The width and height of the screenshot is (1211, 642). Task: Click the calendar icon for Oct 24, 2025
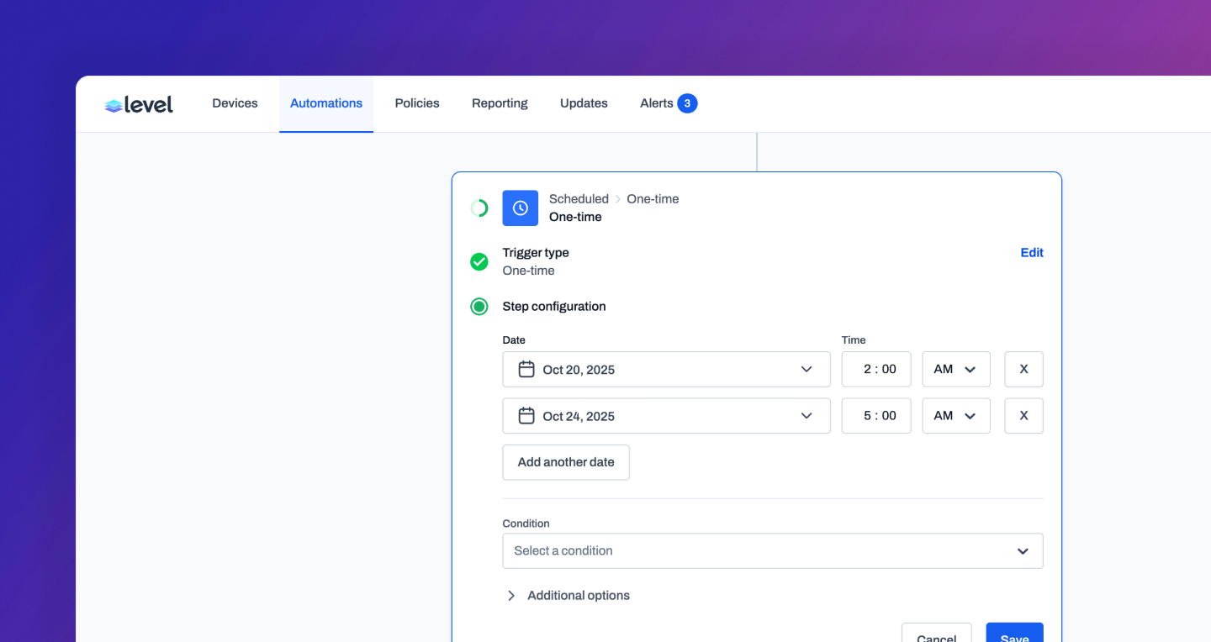pos(526,415)
